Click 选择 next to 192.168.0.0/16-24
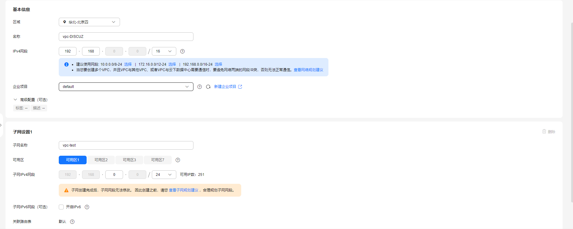Viewport: 573px width, 229px height. pos(219,64)
